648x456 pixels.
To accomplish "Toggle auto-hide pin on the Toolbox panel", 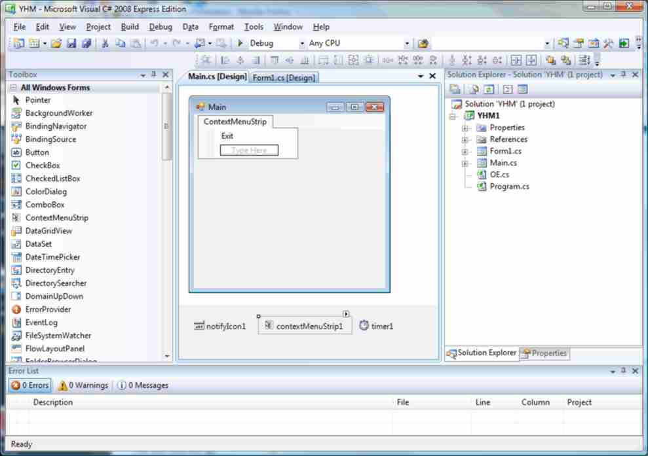I will pyautogui.click(x=154, y=75).
